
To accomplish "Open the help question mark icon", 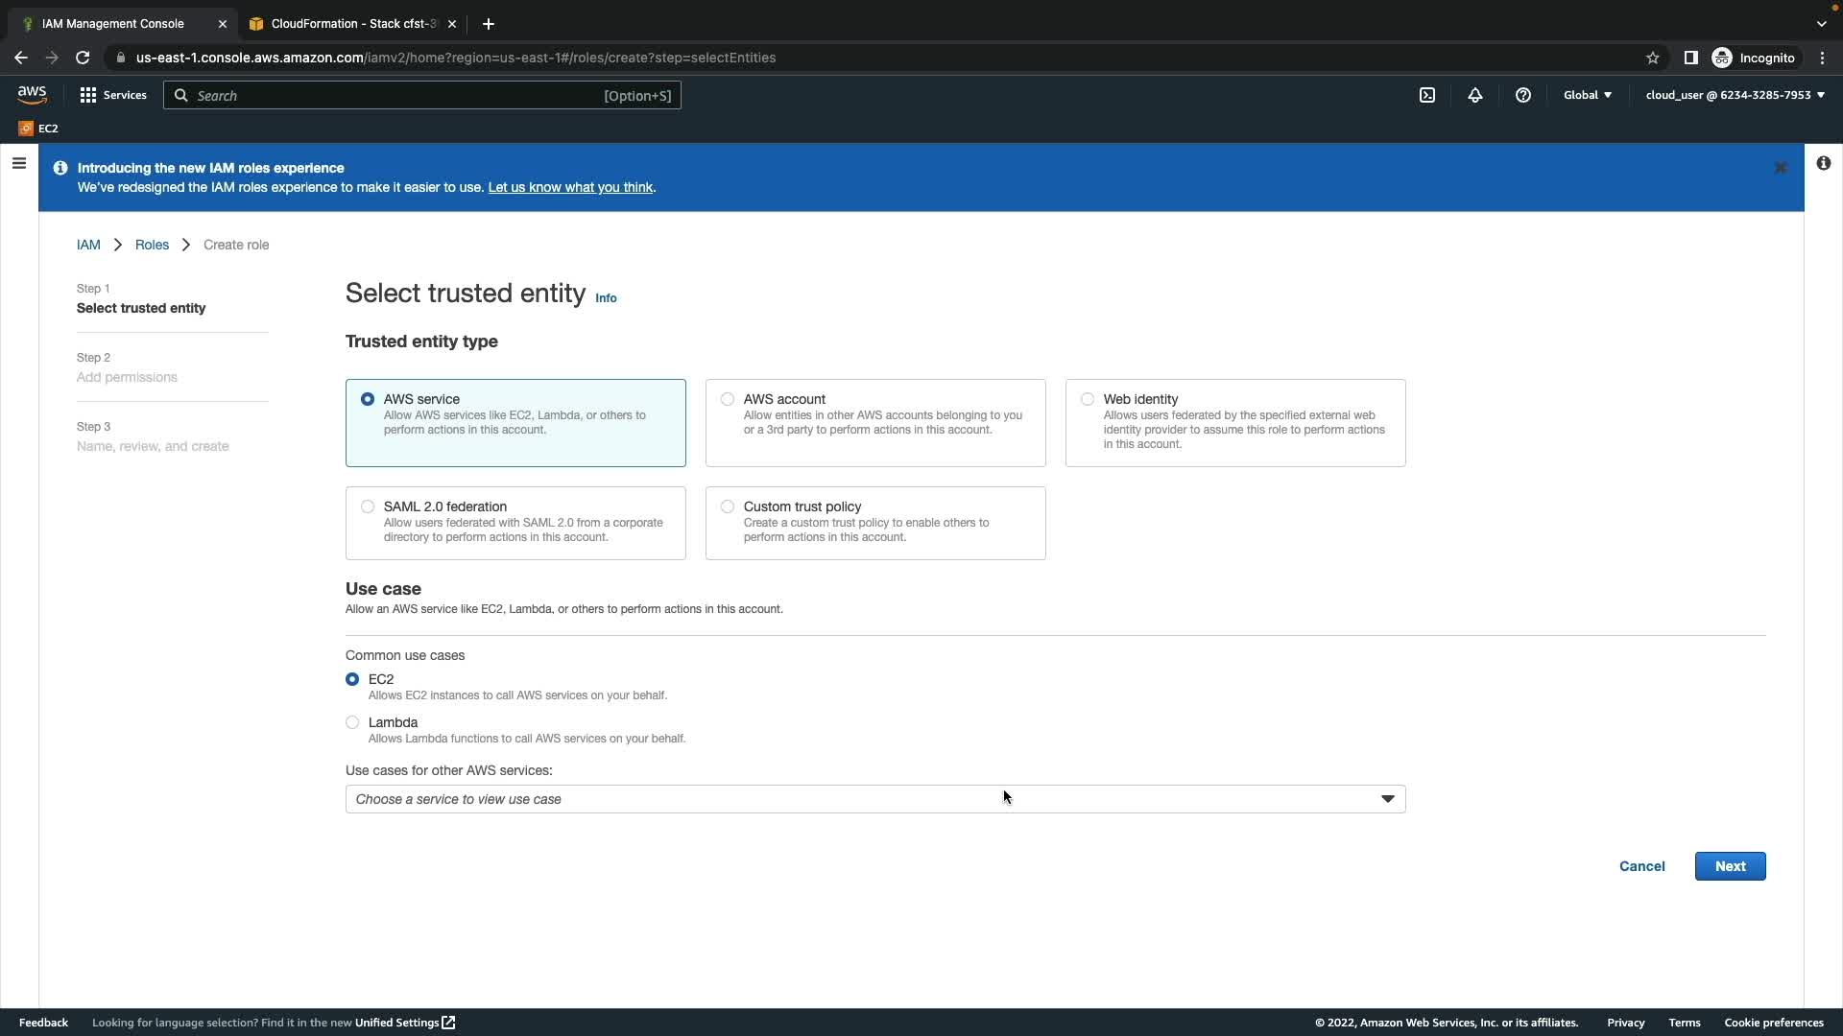I will pyautogui.click(x=1523, y=95).
